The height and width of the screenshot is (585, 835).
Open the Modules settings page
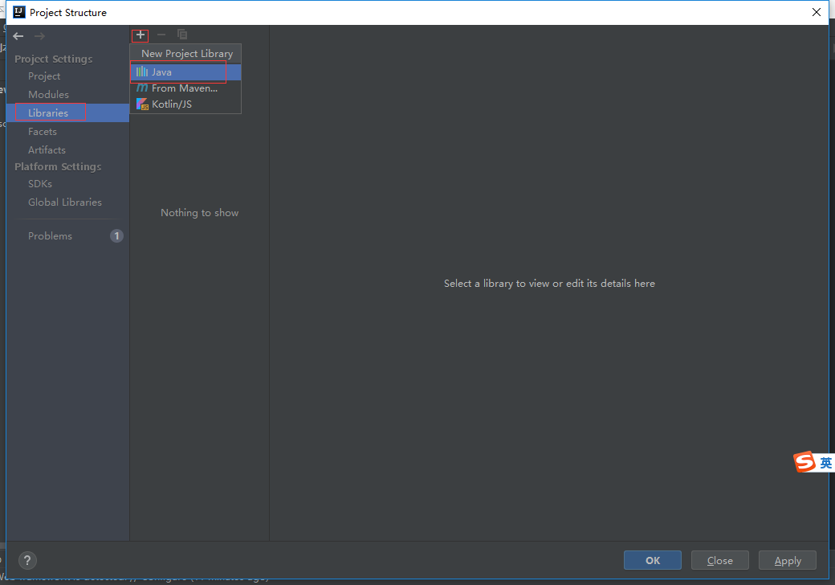[48, 94]
